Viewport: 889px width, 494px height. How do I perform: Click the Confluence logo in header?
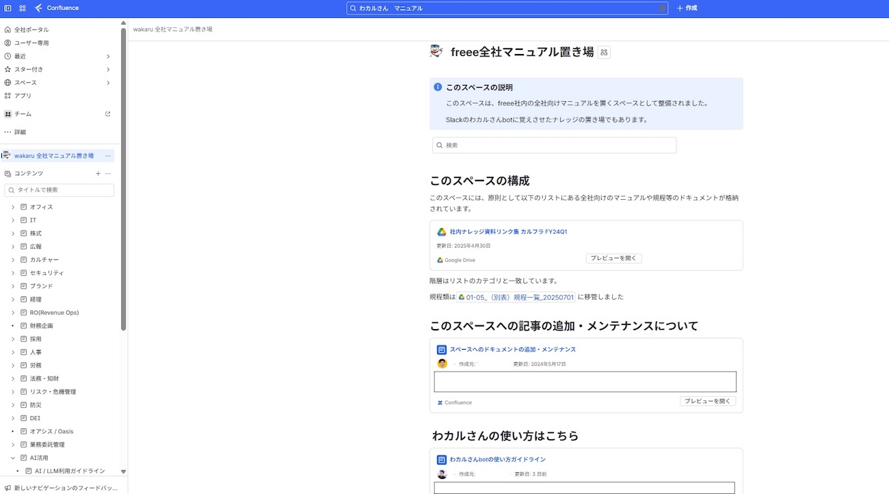click(x=57, y=8)
